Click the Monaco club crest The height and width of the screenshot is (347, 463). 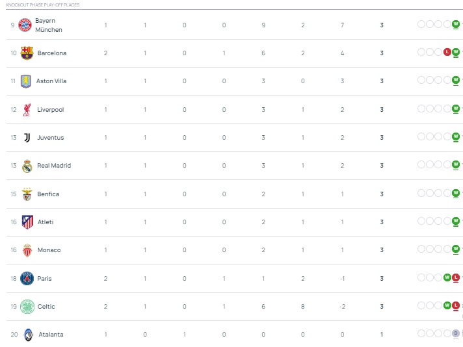(27, 250)
